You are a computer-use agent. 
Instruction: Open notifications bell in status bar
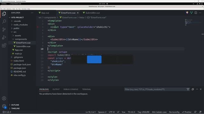coord(200,112)
